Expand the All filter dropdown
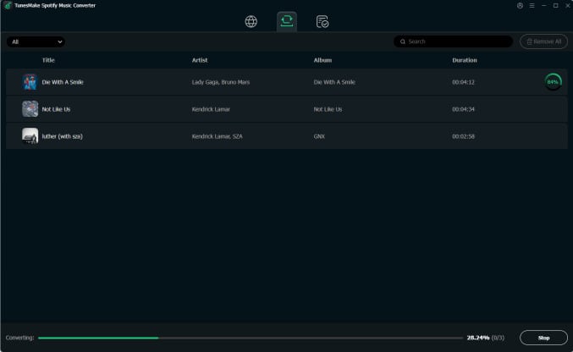This screenshot has height=352, width=573. click(36, 41)
